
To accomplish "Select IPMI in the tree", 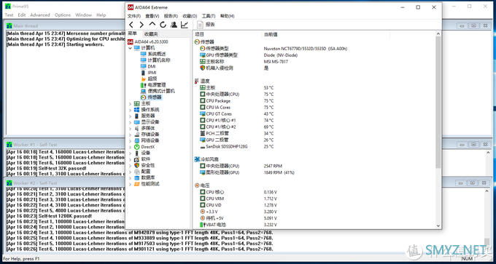I will click(148, 73).
